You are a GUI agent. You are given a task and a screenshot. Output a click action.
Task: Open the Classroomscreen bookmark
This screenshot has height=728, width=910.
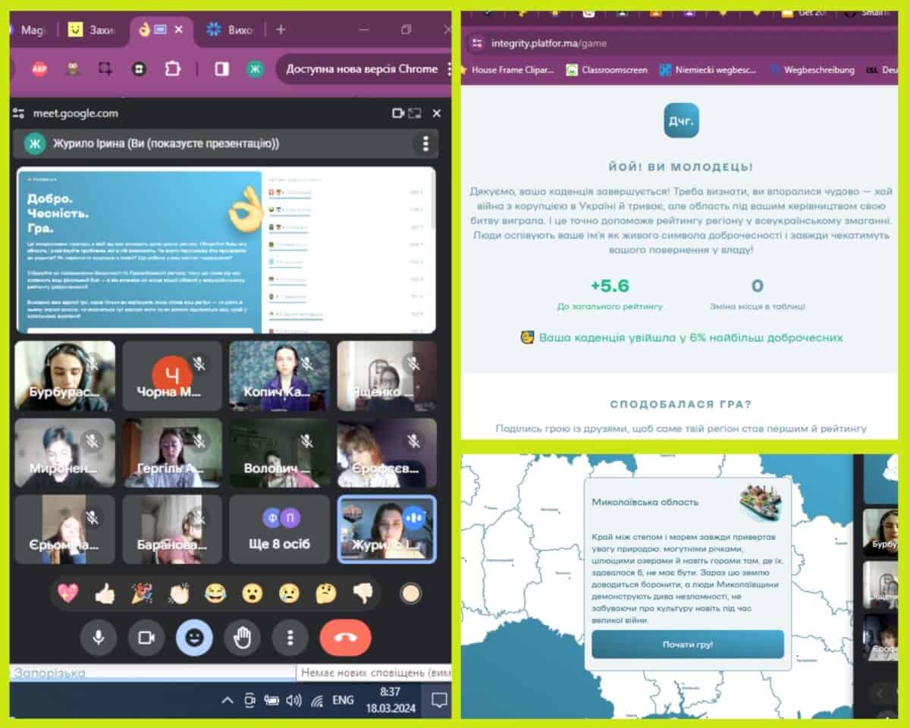point(607,70)
